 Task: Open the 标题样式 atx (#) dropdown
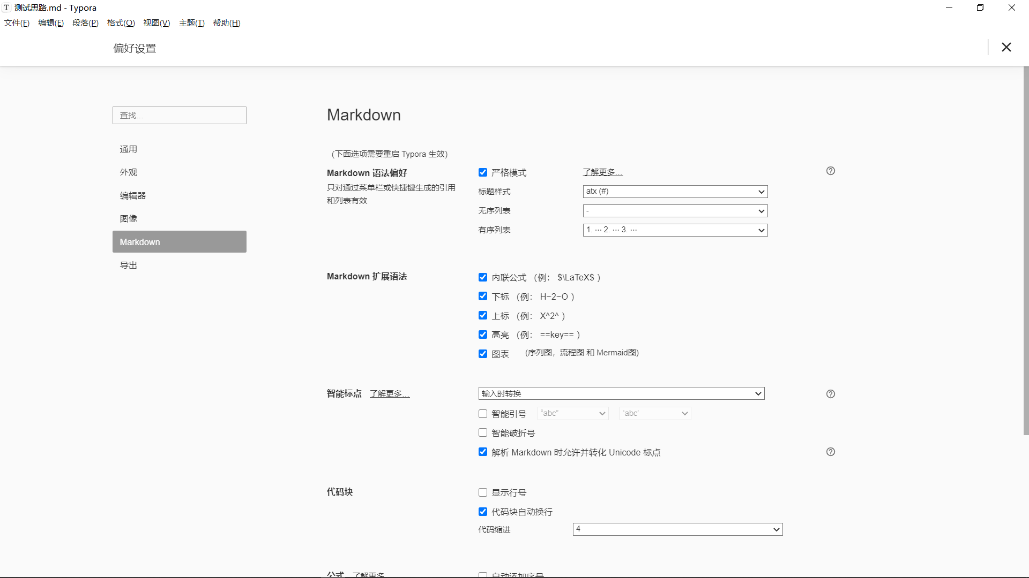tap(675, 192)
